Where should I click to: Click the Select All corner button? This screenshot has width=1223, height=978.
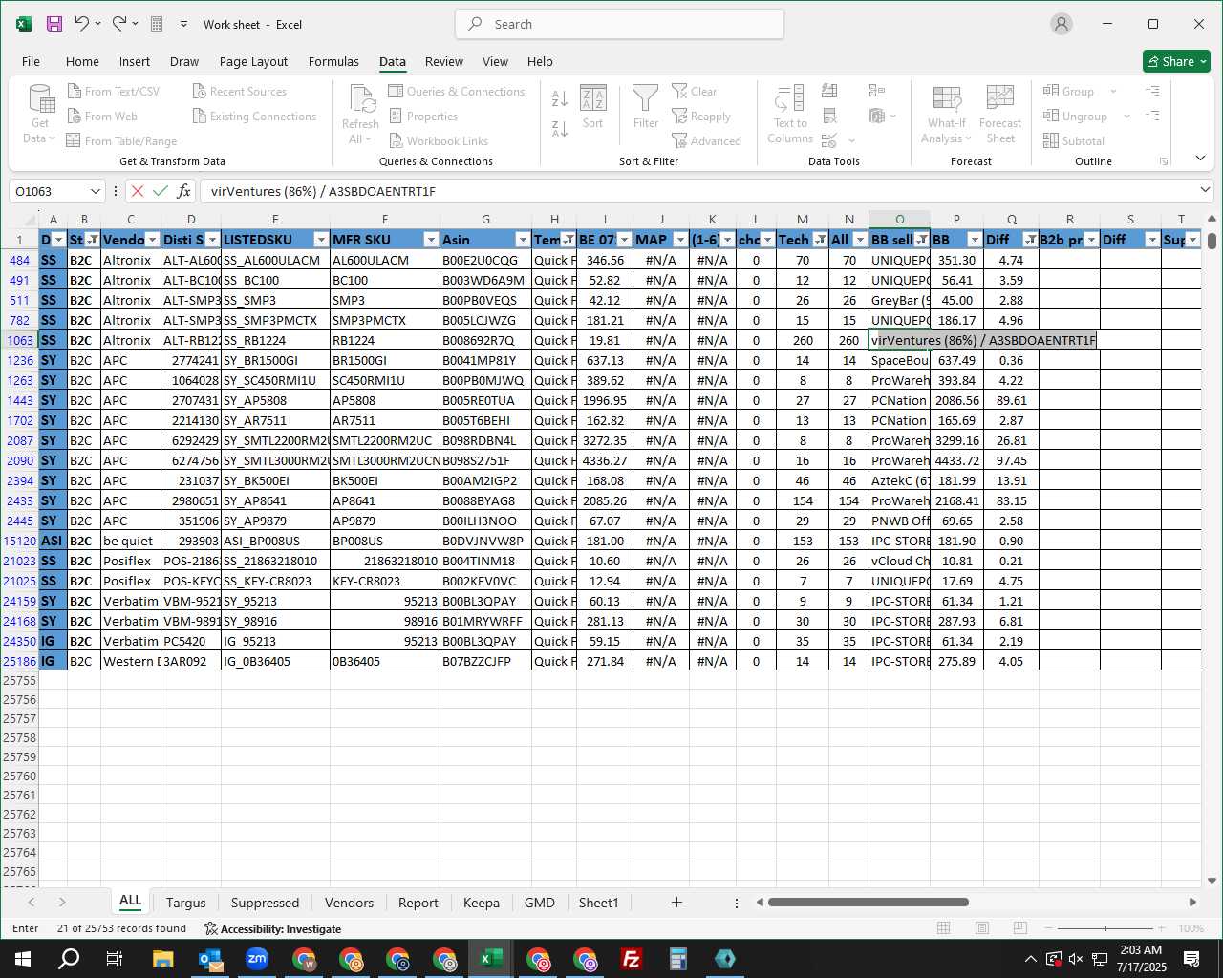tap(19, 220)
